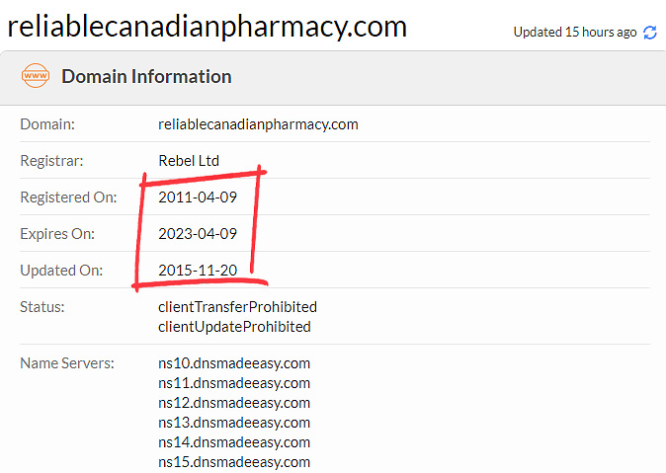
Task: Click the refresh icon beside Updated 15 hours ago
Action: (650, 33)
